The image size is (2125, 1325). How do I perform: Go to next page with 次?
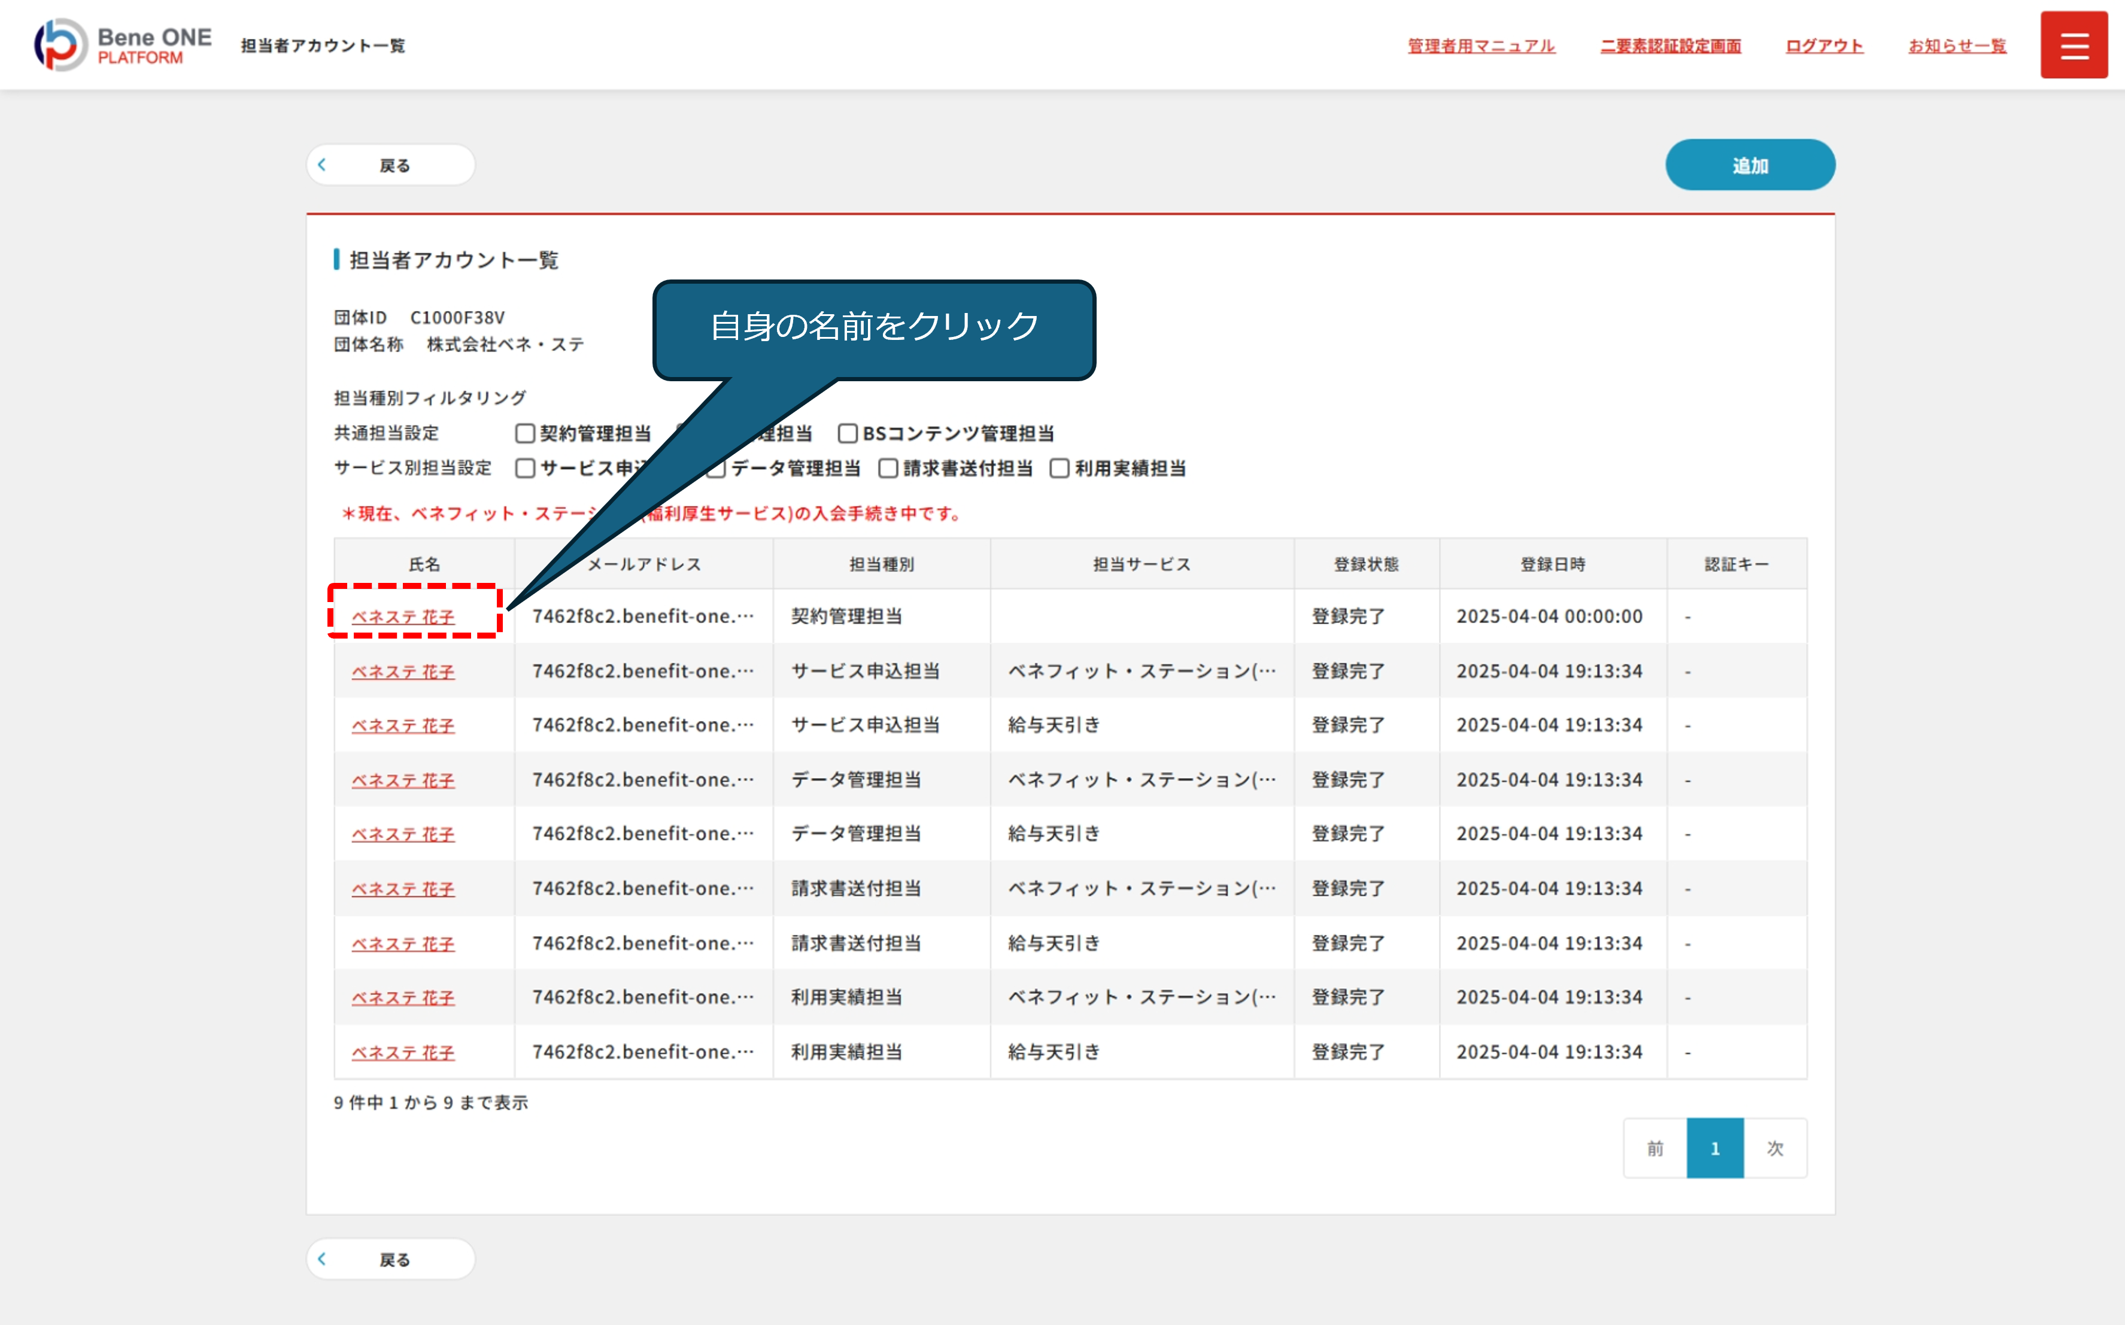(x=1775, y=1148)
